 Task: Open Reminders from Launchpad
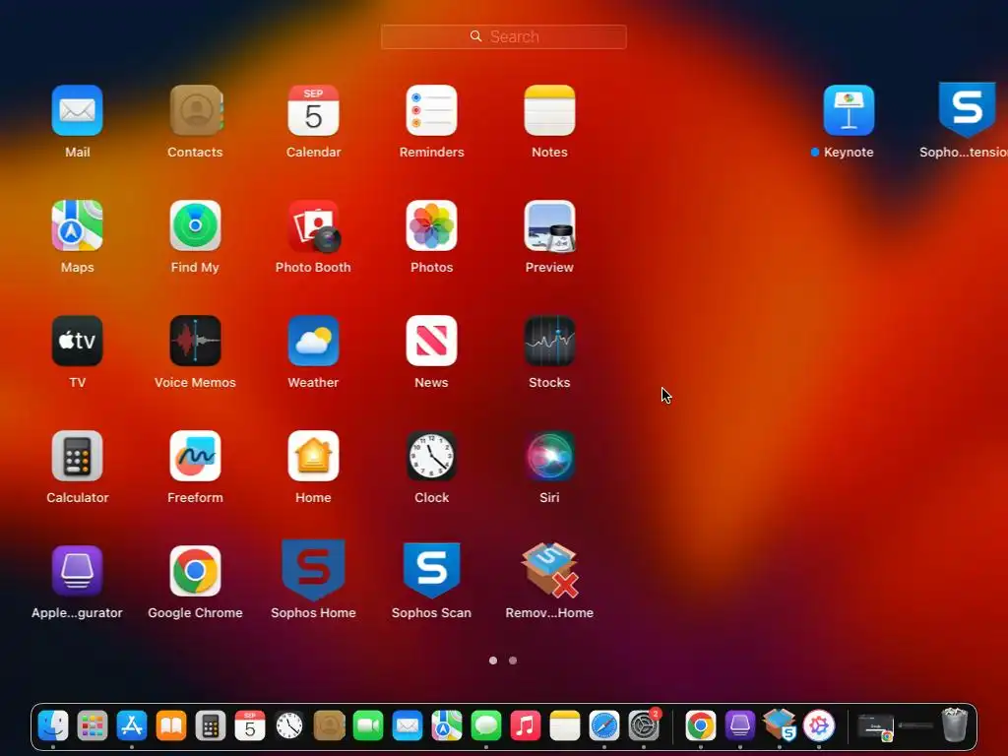[431, 110]
